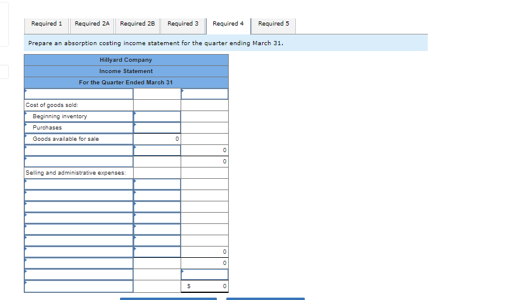Click the For the Quarter Ended March 31 header

(x=126, y=82)
